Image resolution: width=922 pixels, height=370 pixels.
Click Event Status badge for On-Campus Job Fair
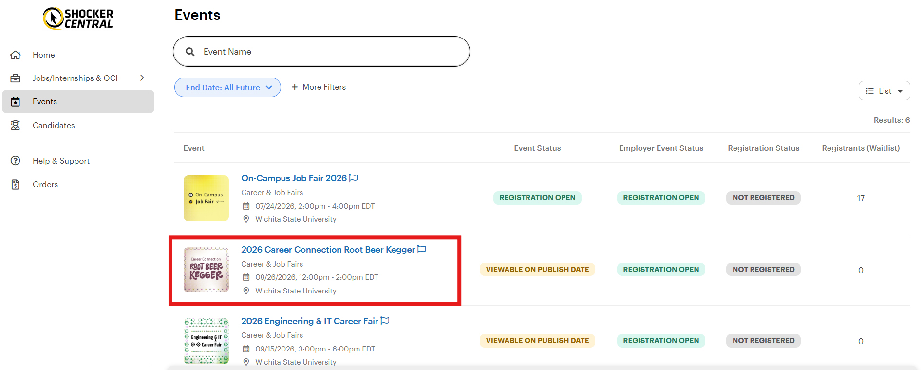537,198
